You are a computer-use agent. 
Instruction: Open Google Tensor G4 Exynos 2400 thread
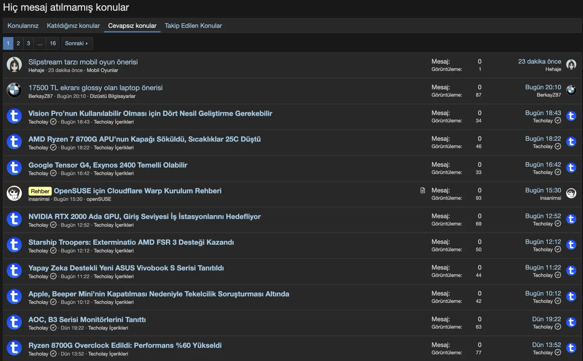108,165
